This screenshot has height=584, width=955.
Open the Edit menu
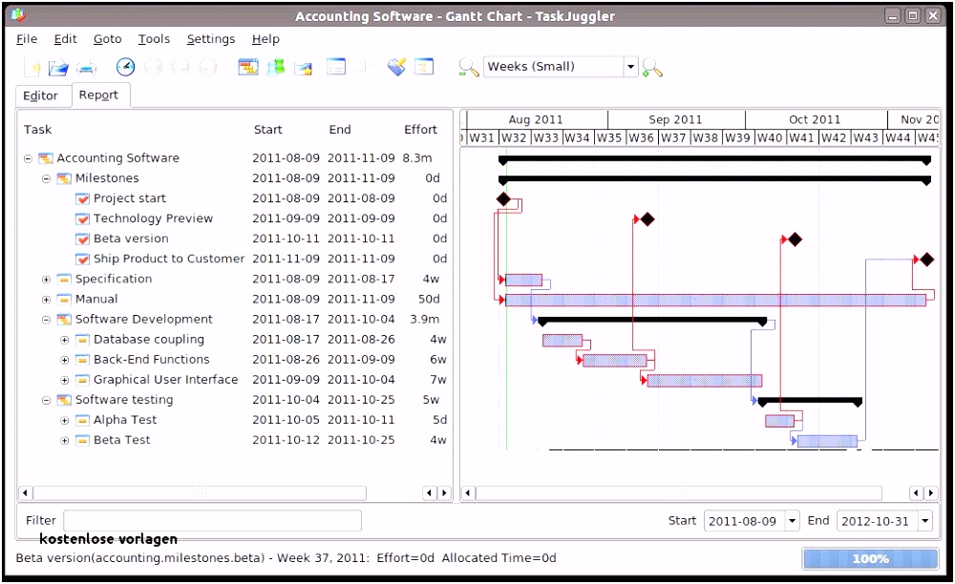pyautogui.click(x=65, y=39)
